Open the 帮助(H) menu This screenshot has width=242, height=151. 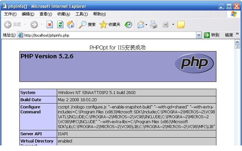tap(99, 14)
